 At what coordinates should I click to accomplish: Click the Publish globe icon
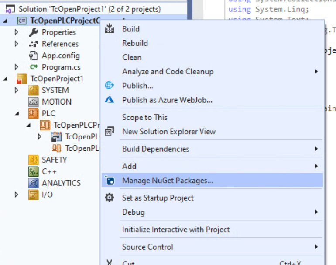click(109, 85)
